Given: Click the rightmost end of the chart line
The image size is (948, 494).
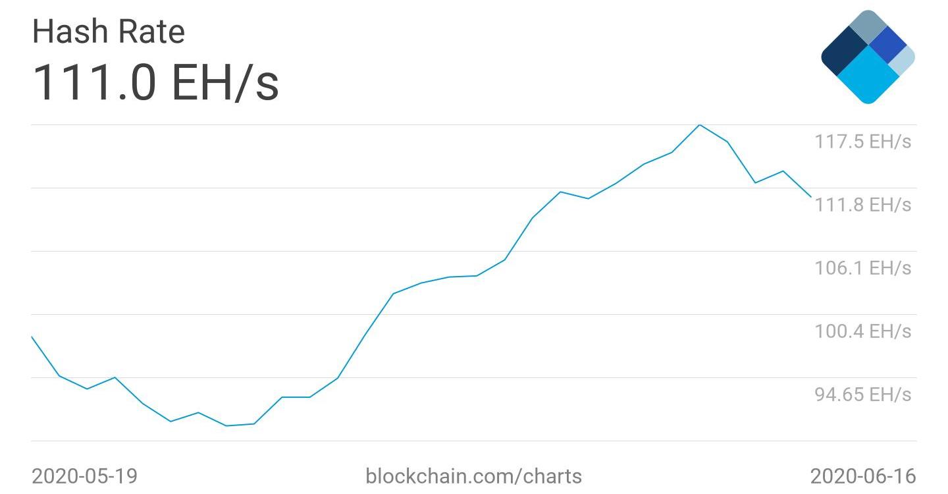Looking at the screenshot, I should pos(810,196).
